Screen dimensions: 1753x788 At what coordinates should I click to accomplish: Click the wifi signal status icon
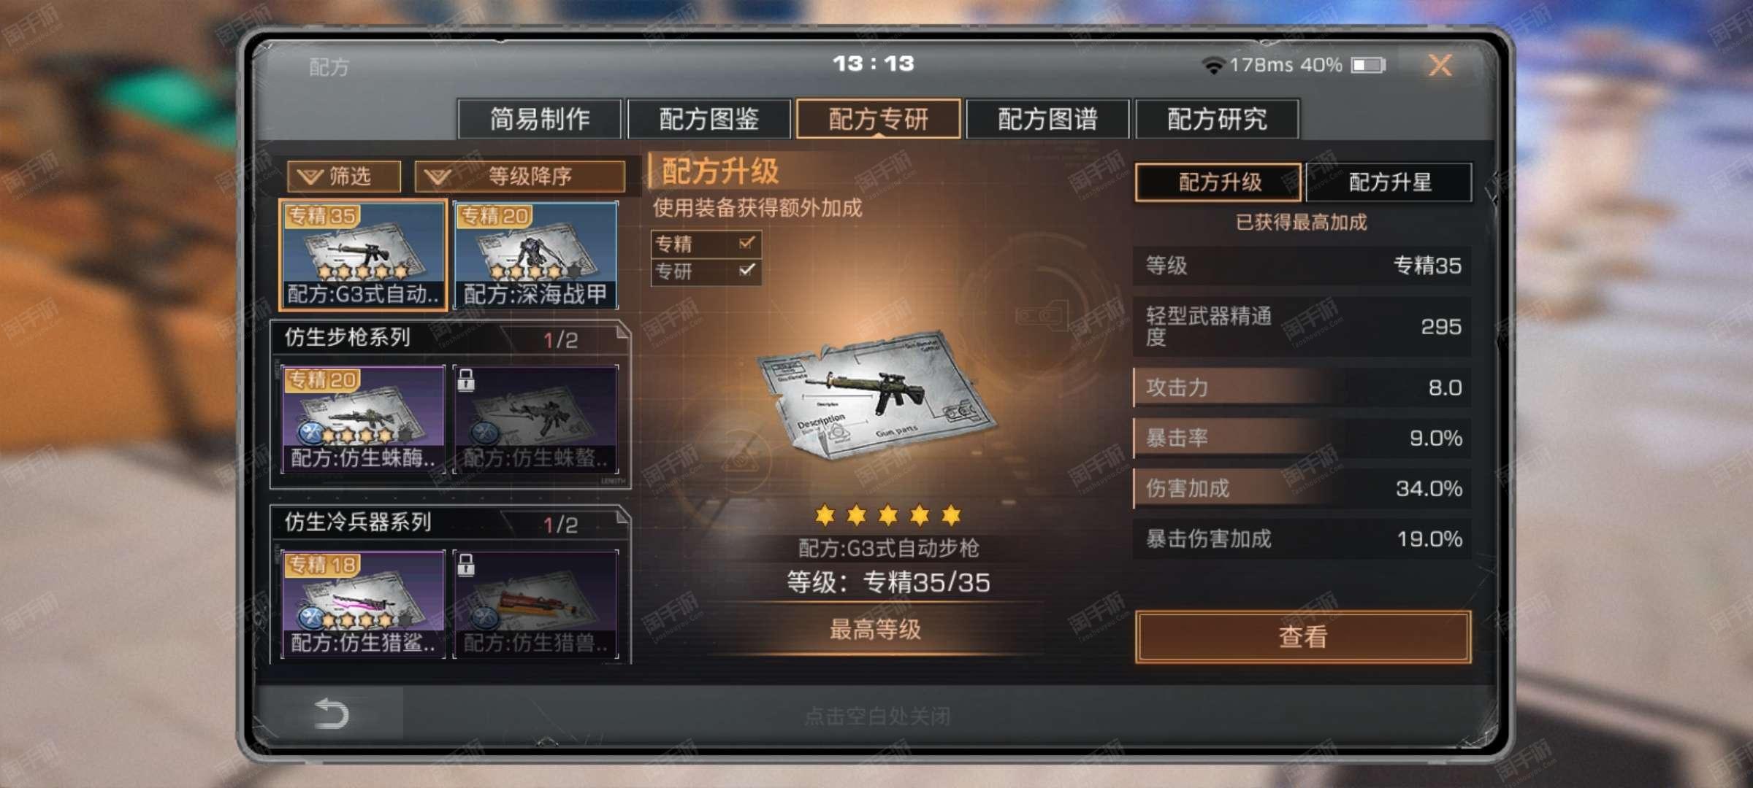[1212, 66]
